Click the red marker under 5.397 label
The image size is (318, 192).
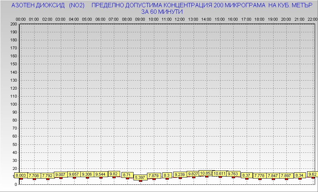(140, 180)
